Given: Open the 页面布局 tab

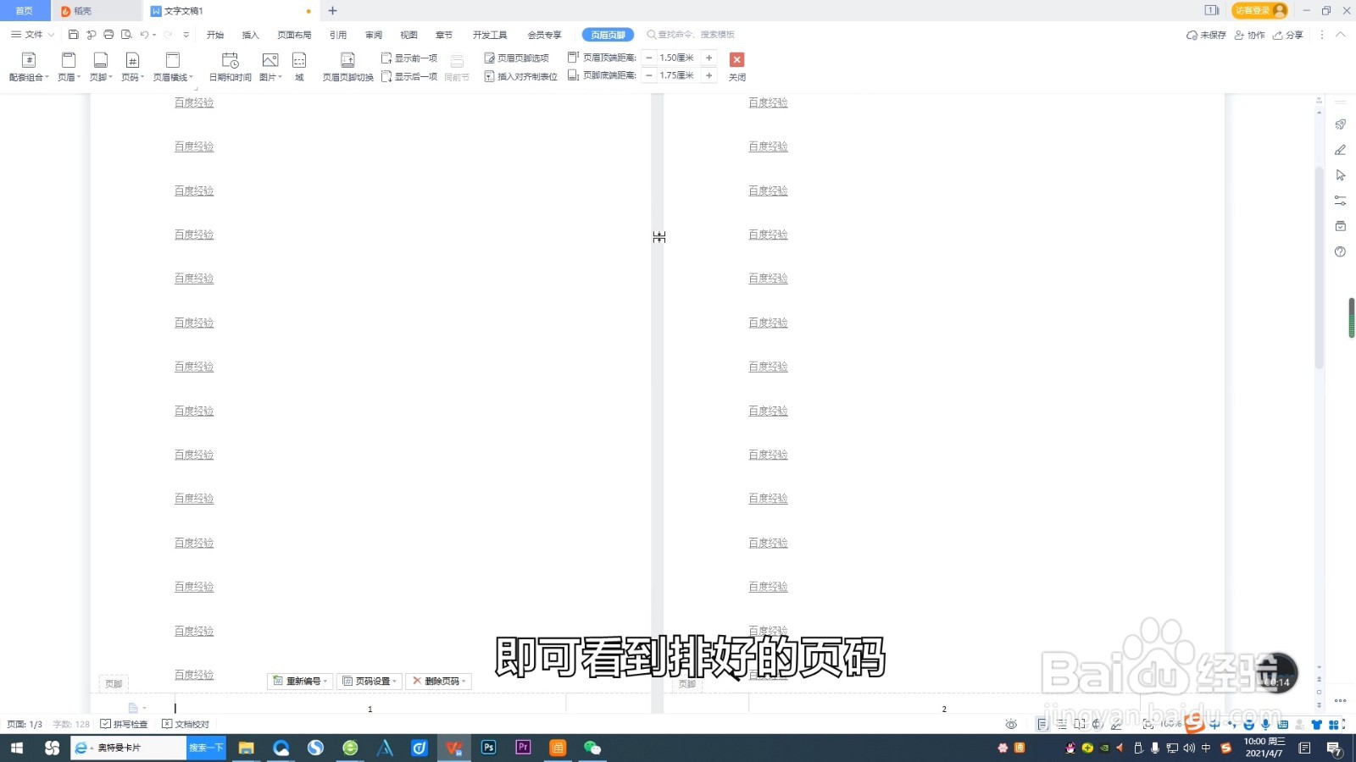Looking at the screenshot, I should (x=294, y=35).
